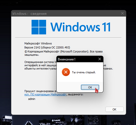This screenshot has height=125, width=136.
Task: Close the Внимание! message box
Action: tap(100, 59)
